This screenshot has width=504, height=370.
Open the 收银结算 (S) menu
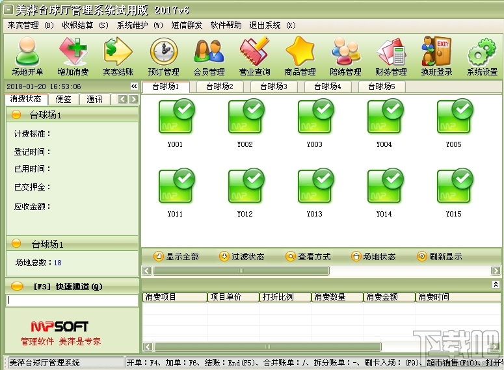(85, 25)
